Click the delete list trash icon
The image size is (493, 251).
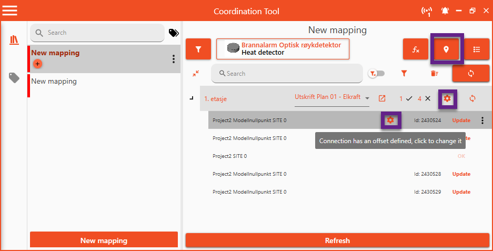point(434,74)
